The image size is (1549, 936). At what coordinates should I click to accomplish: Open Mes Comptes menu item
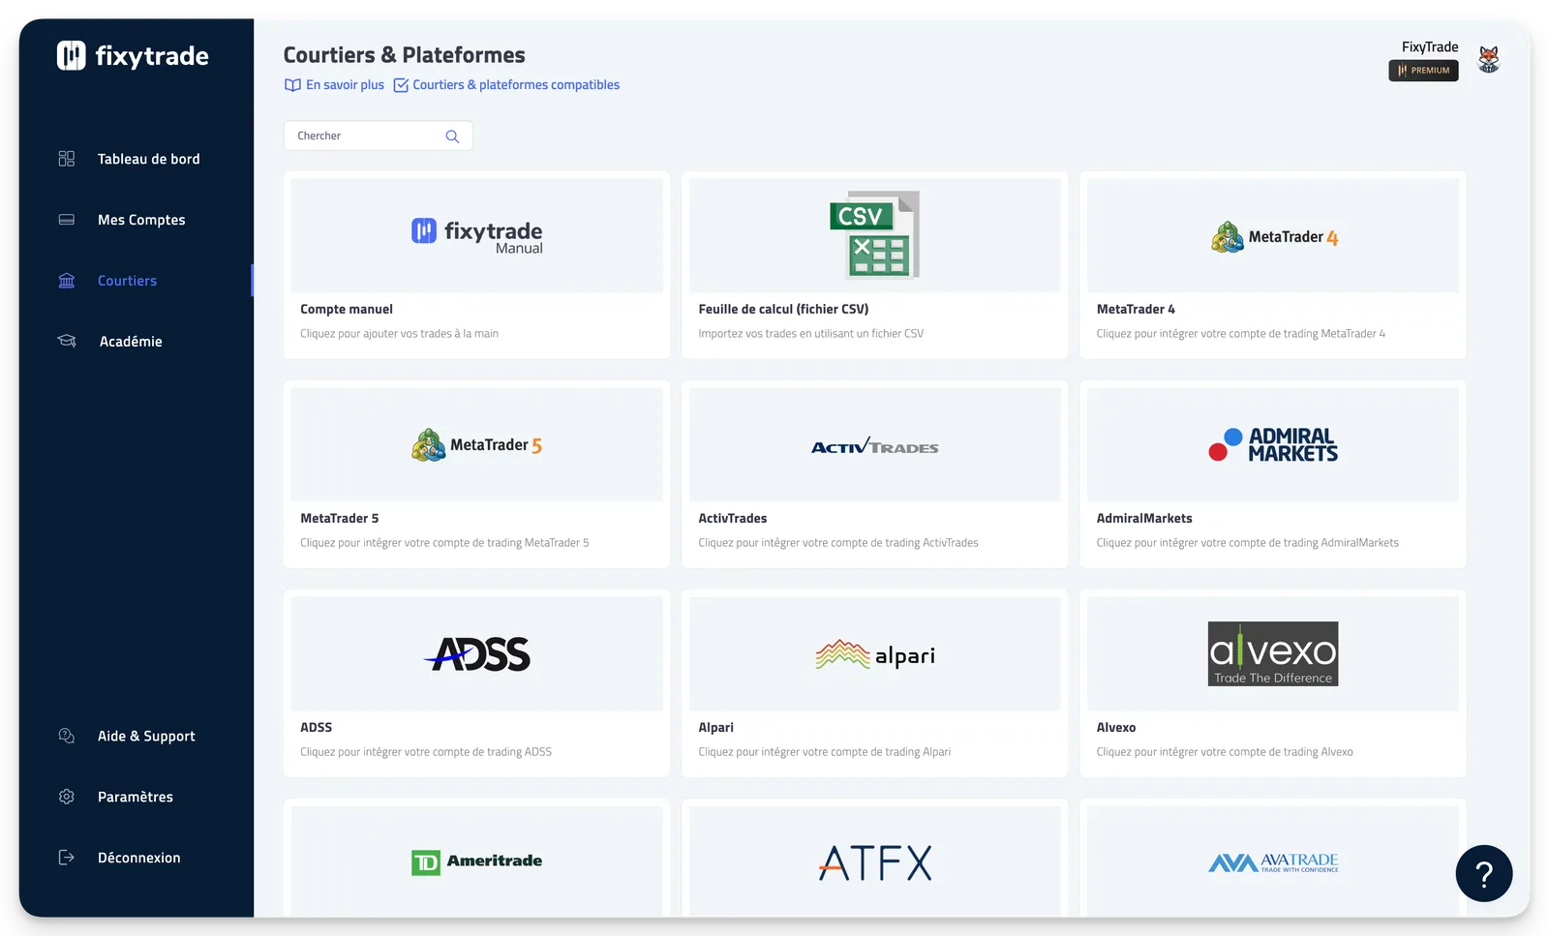[141, 220]
